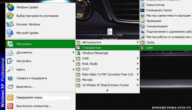The width and height of the screenshot is (192, 110).
Task: Click the Автозагрузка folder icon
Action: [x=78, y=42]
